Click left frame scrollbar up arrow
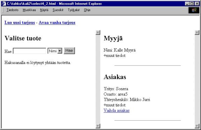 pyautogui.click(x=98, y=32)
